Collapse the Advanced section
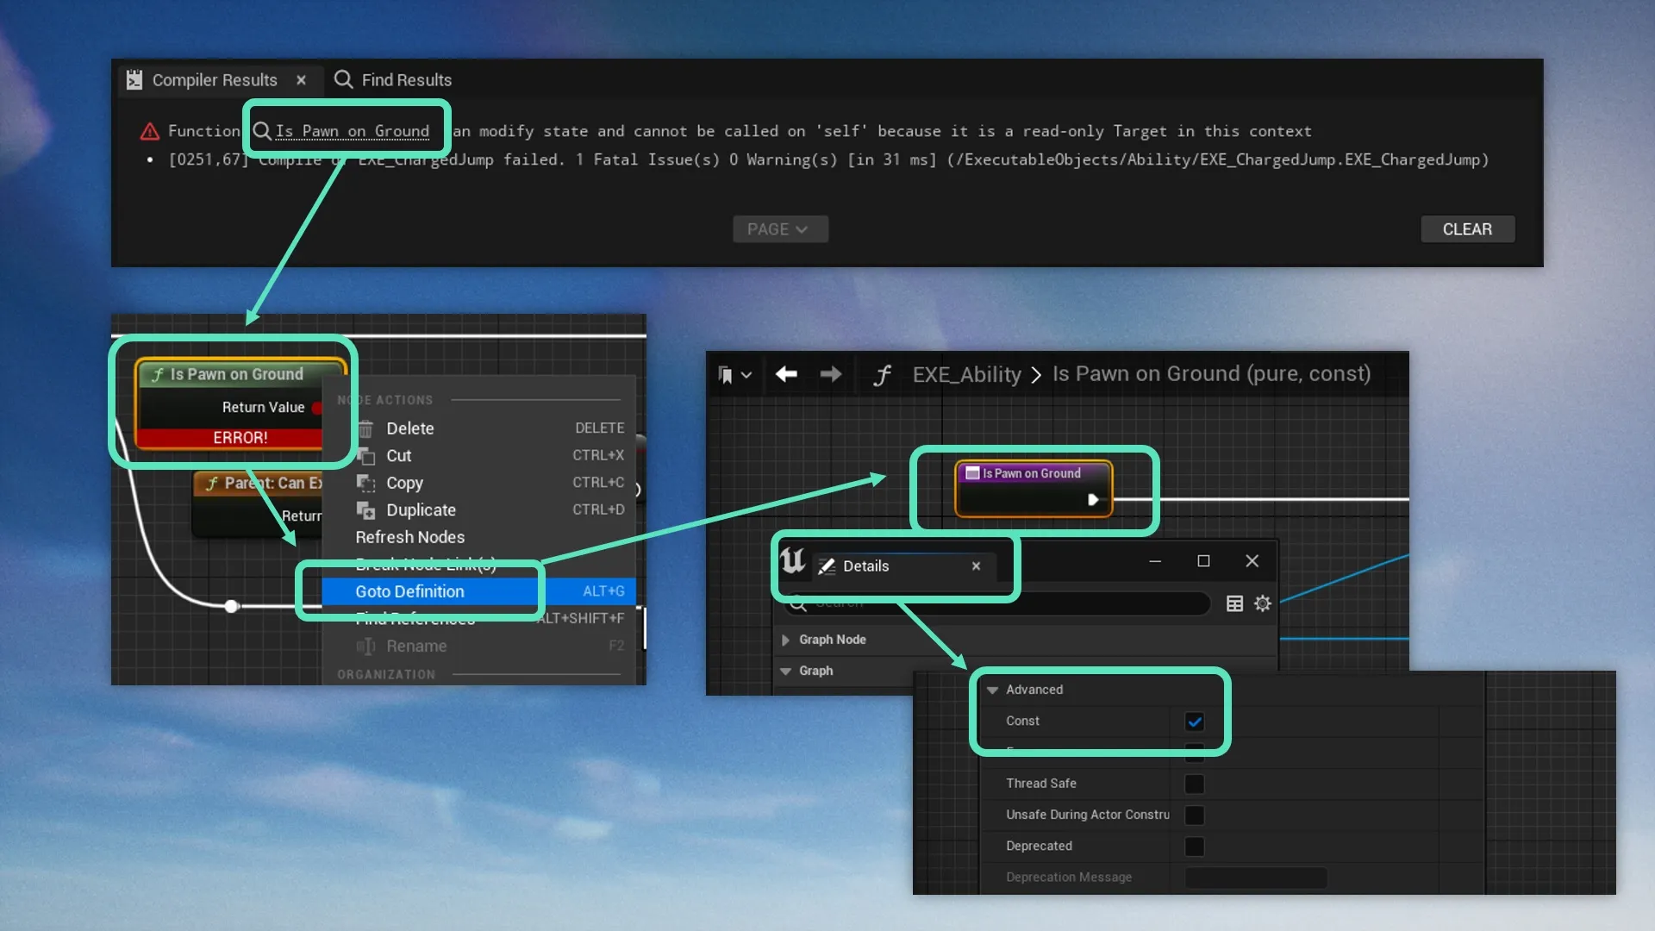 (x=992, y=690)
